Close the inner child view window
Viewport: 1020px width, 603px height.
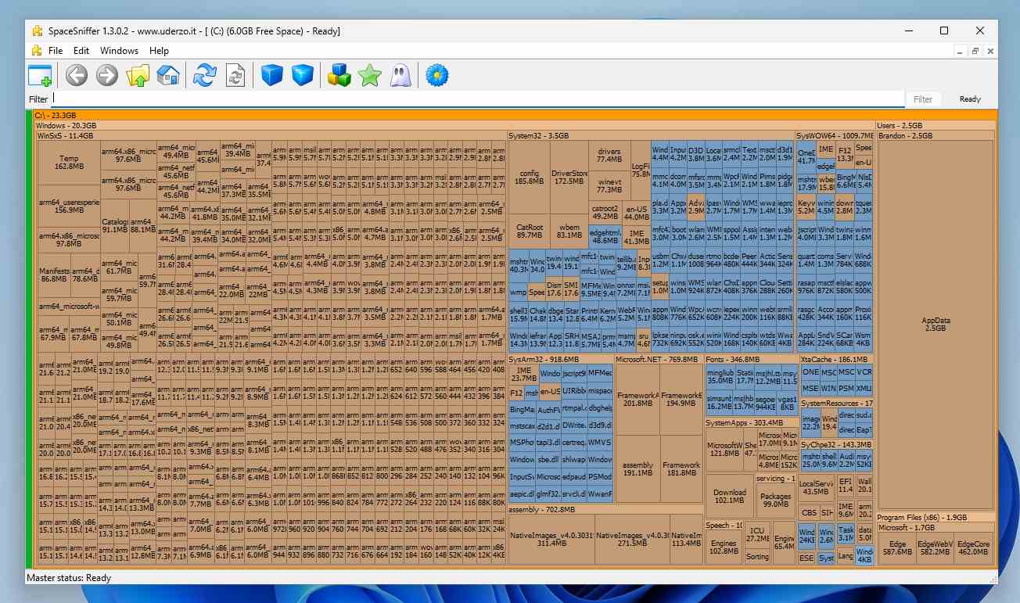point(990,51)
